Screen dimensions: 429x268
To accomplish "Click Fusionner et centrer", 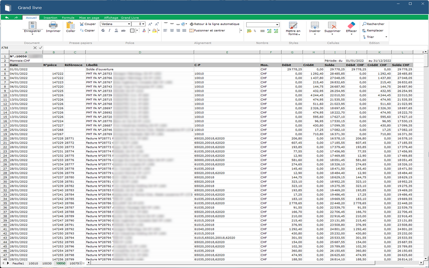I will pos(207,31).
